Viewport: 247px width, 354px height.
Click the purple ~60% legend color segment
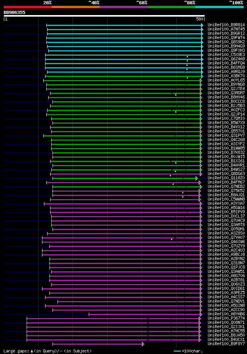point(123,7)
